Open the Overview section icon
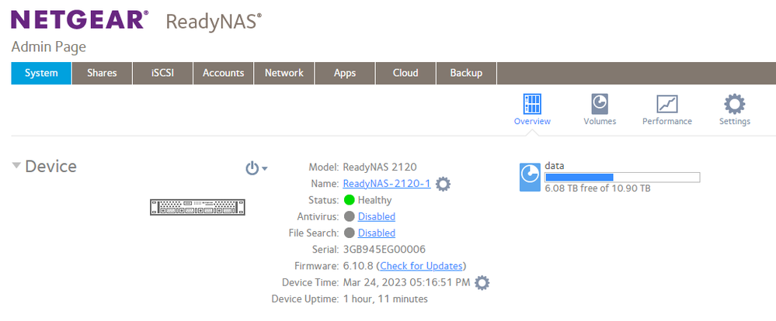 532,104
